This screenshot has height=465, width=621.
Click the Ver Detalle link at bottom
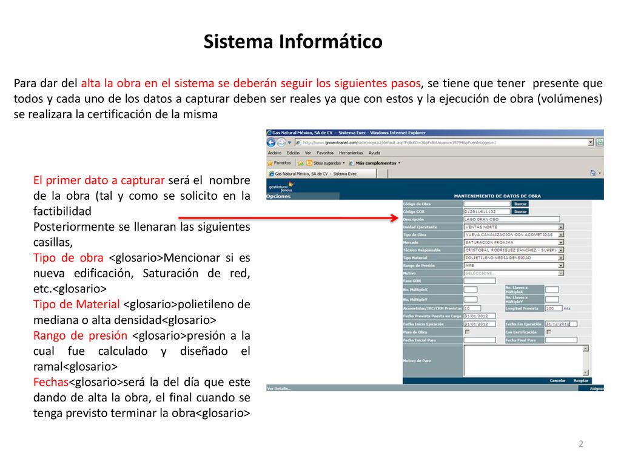(279, 389)
